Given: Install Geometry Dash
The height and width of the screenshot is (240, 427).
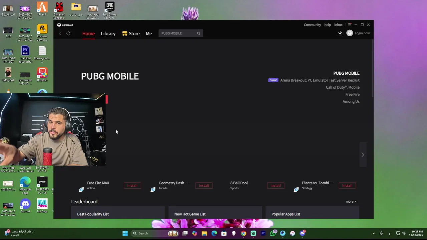Looking at the screenshot, I should [x=204, y=185].
